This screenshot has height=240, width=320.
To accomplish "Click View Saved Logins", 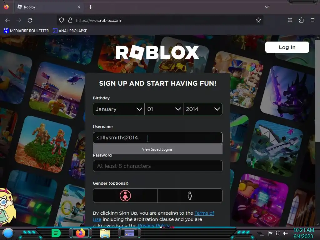I will (157, 149).
